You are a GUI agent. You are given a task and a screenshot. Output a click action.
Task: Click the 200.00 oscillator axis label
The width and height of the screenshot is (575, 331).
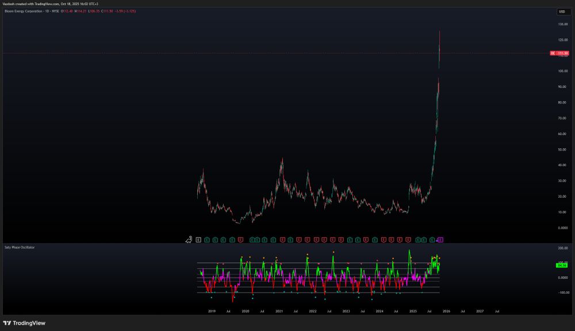[563, 248]
